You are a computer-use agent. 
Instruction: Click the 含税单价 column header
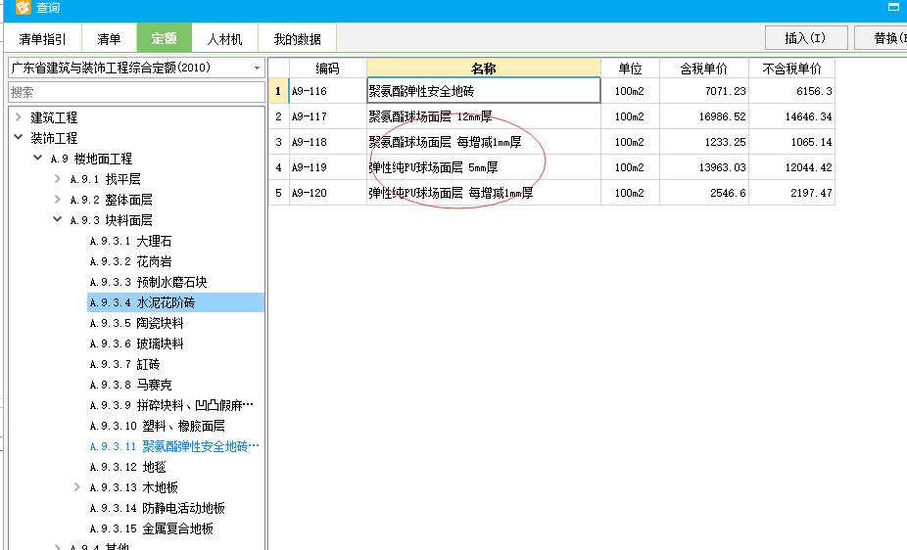704,69
